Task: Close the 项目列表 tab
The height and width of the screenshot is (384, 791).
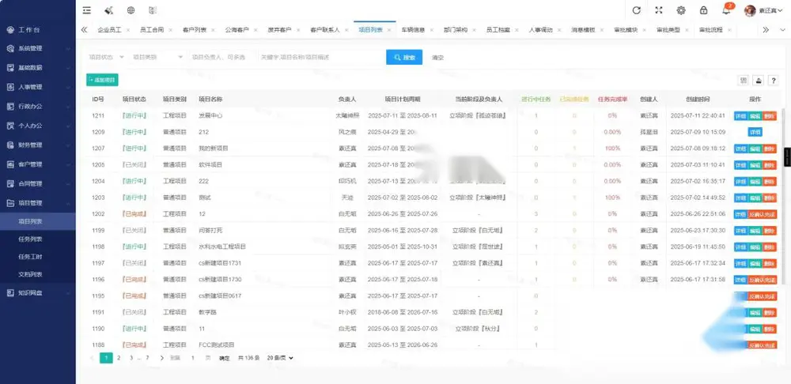Action: (x=388, y=30)
